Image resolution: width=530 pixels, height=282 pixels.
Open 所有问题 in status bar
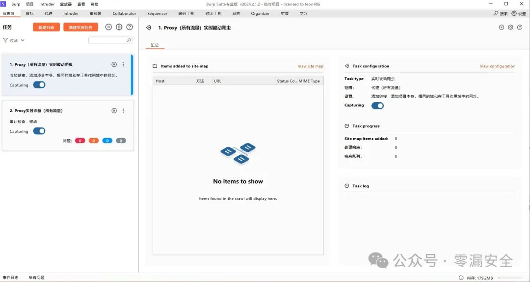point(36,278)
